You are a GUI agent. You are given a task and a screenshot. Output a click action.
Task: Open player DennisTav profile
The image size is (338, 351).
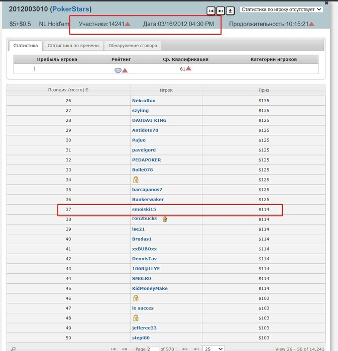click(144, 259)
